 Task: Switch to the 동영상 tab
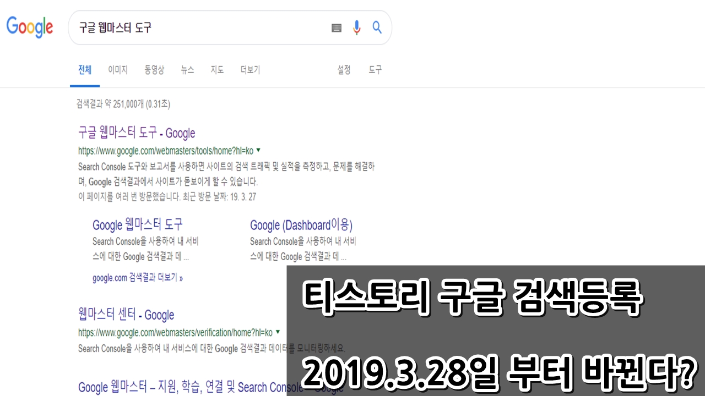click(154, 70)
